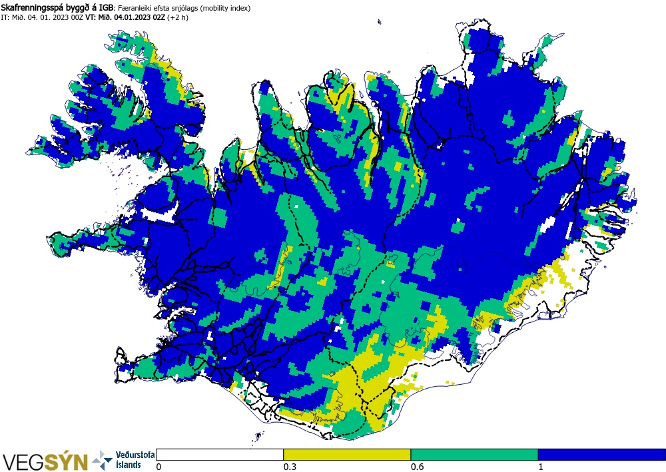Click the initial time 'IT: Mið. 04. 01. 2023 00Z'
Viewport: 666px width, 472px height.
point(42,17)
